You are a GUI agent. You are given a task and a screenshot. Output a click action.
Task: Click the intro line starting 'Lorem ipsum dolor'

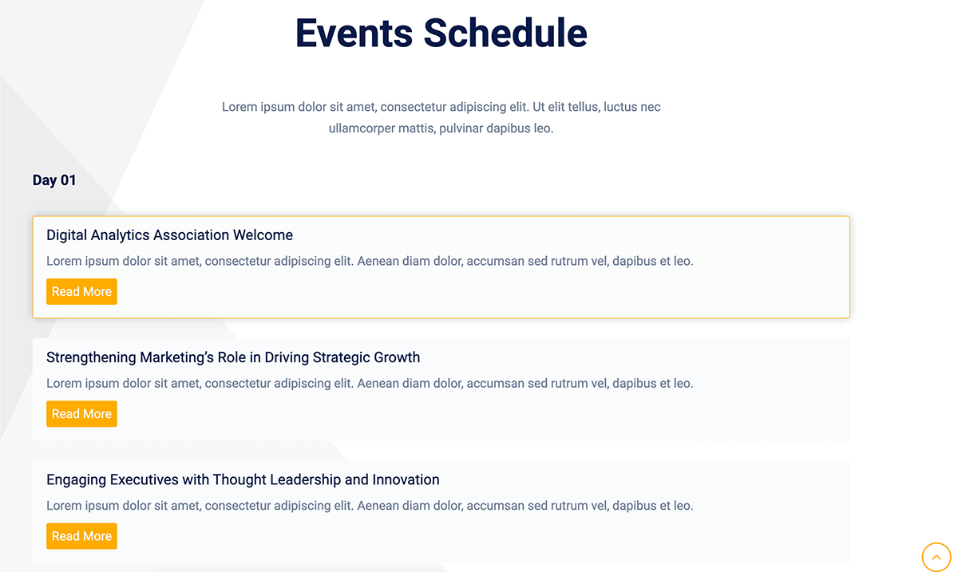point(441,107)
